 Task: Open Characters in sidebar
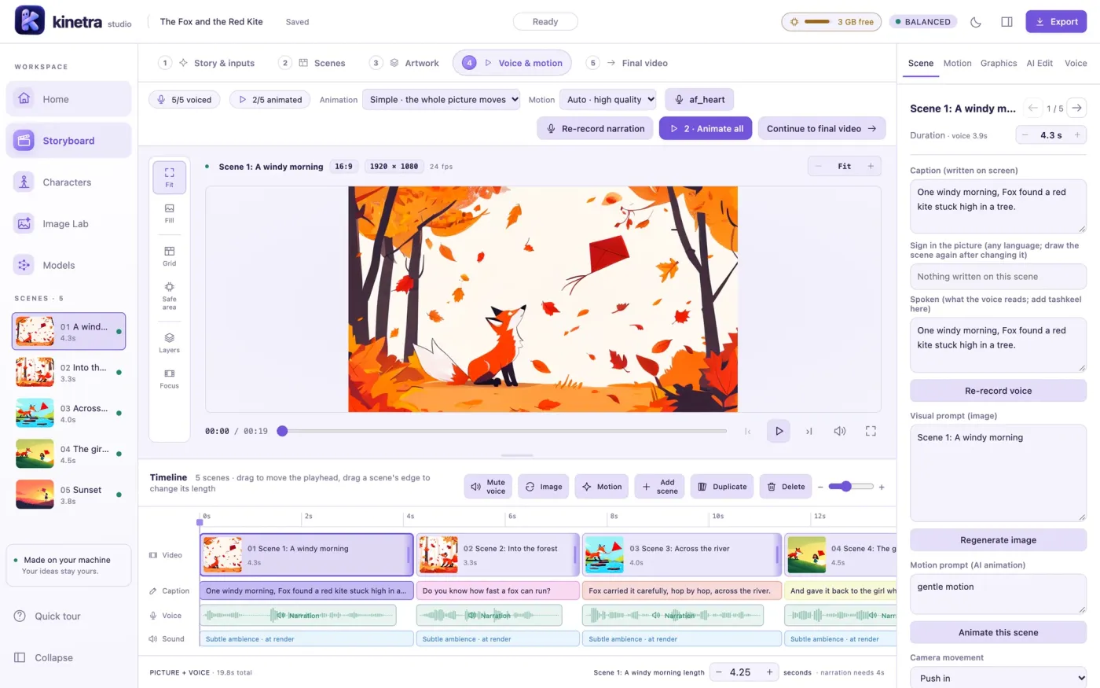[x=68, y=182]
